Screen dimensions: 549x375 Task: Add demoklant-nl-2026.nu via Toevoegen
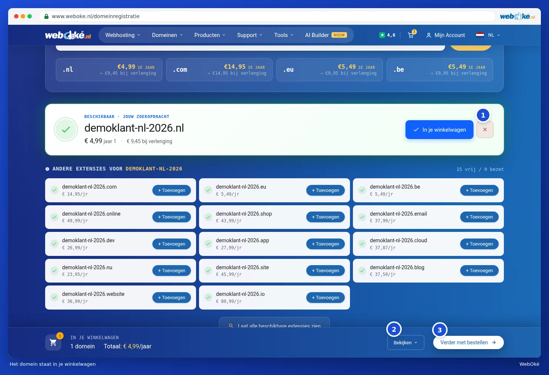pos(172,271)
